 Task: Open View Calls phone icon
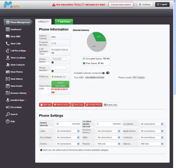tap(7, 44)
